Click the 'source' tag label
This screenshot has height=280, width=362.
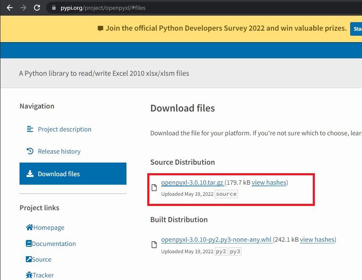[x=226, y=194]
